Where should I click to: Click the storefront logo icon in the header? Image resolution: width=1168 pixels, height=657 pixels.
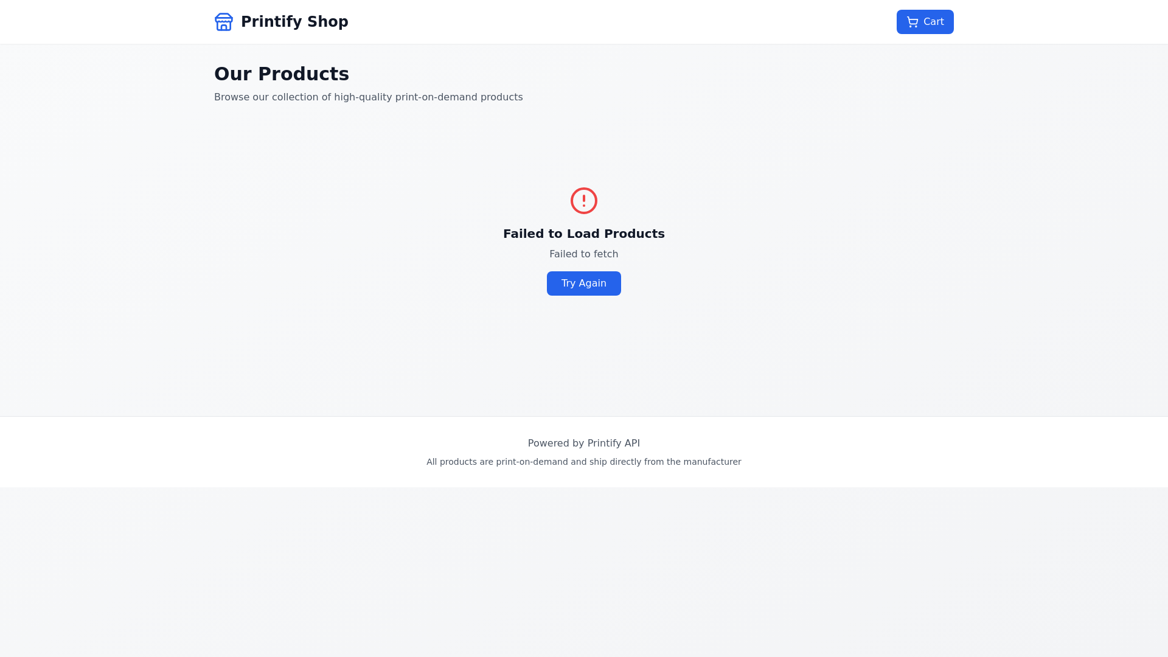[224, 22]
